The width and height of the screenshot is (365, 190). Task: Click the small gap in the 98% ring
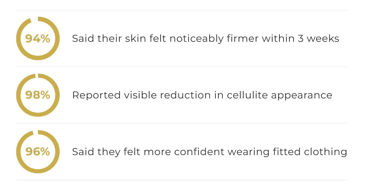pos(36,76)
